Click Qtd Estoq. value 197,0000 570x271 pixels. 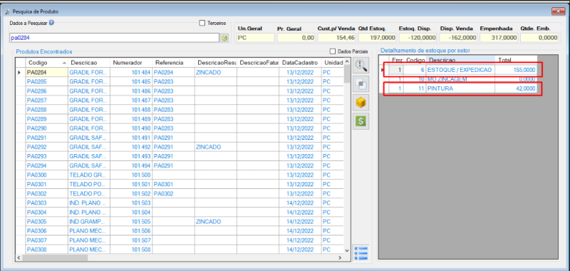coord(378,38)
